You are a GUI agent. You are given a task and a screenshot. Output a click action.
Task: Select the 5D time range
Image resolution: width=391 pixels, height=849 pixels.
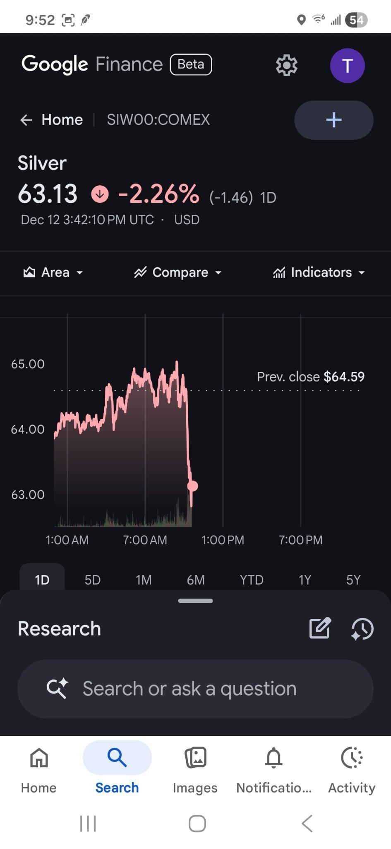pos(93,580)
